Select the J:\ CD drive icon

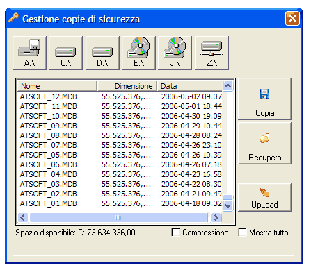pyautogui.click(x=175, y=53)
